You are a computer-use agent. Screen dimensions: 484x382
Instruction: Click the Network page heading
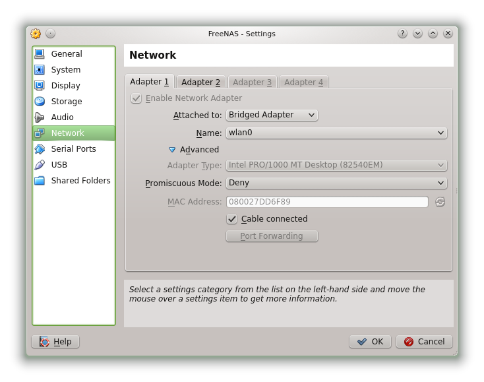click(x=153, y=55)
